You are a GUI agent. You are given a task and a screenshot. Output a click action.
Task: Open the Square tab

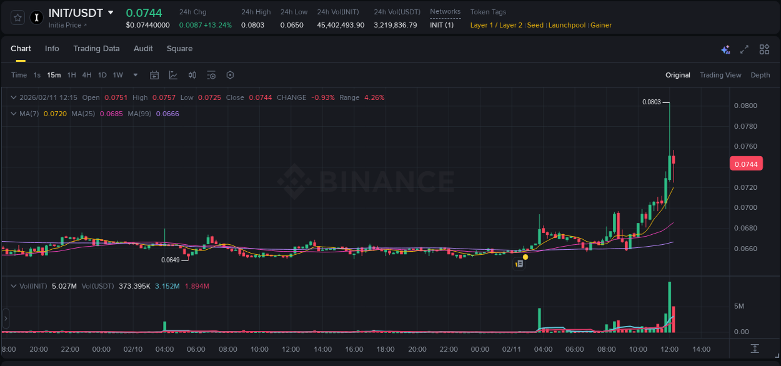[179, 49]
